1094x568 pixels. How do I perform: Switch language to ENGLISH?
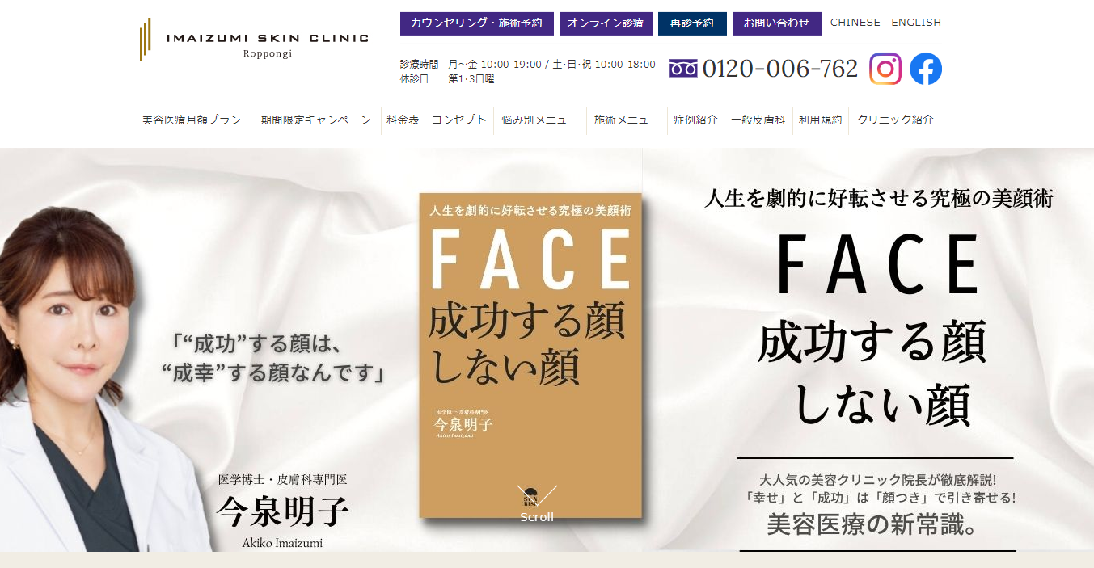pyautogui.click(x=916, y=23)
